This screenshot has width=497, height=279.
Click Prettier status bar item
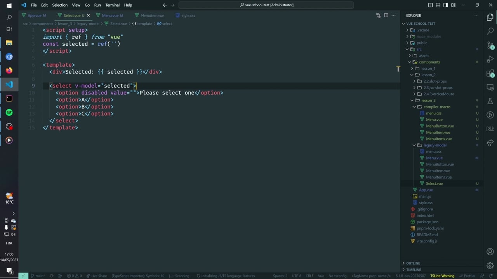tap(467, 276)
